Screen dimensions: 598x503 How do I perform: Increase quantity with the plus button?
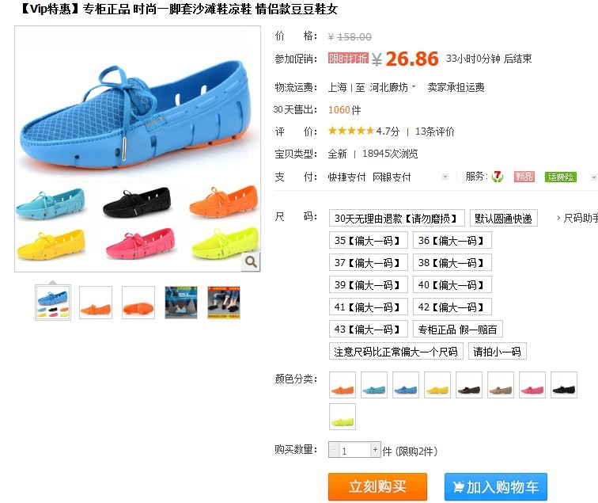[x=375, y=450]
